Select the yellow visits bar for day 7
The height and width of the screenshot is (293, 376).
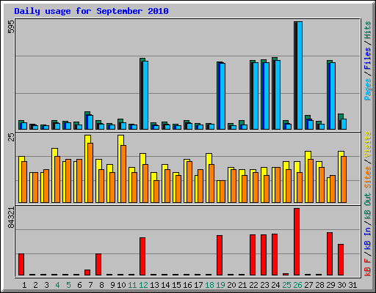[x=87, y=168]
